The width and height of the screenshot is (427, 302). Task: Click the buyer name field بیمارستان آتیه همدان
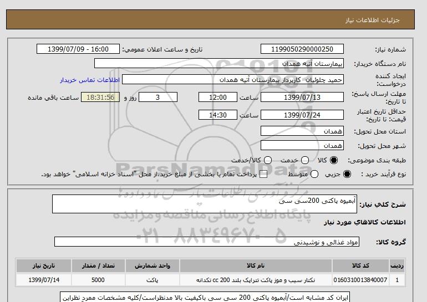(x=219, y=63)
